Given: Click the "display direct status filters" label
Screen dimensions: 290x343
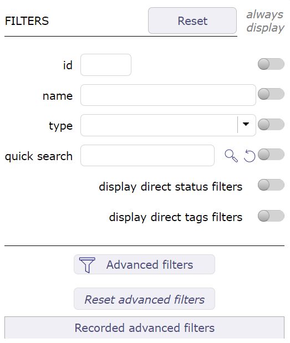Looking at the screenshot, I should tap(170, 187).
